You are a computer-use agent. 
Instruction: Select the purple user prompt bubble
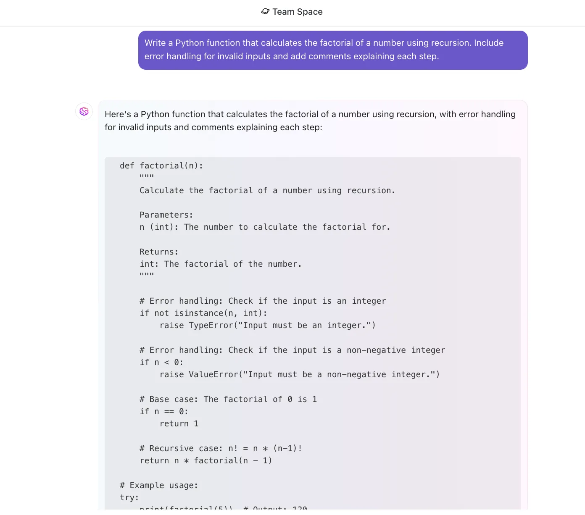[x=333, y=50]
